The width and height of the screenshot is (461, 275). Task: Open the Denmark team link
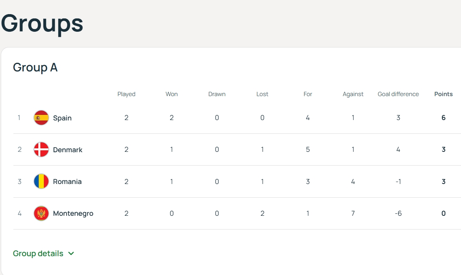tap(68, 150)
